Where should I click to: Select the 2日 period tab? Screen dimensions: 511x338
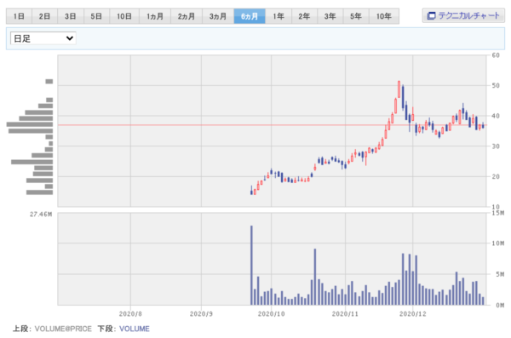click(x=44, y=16)
